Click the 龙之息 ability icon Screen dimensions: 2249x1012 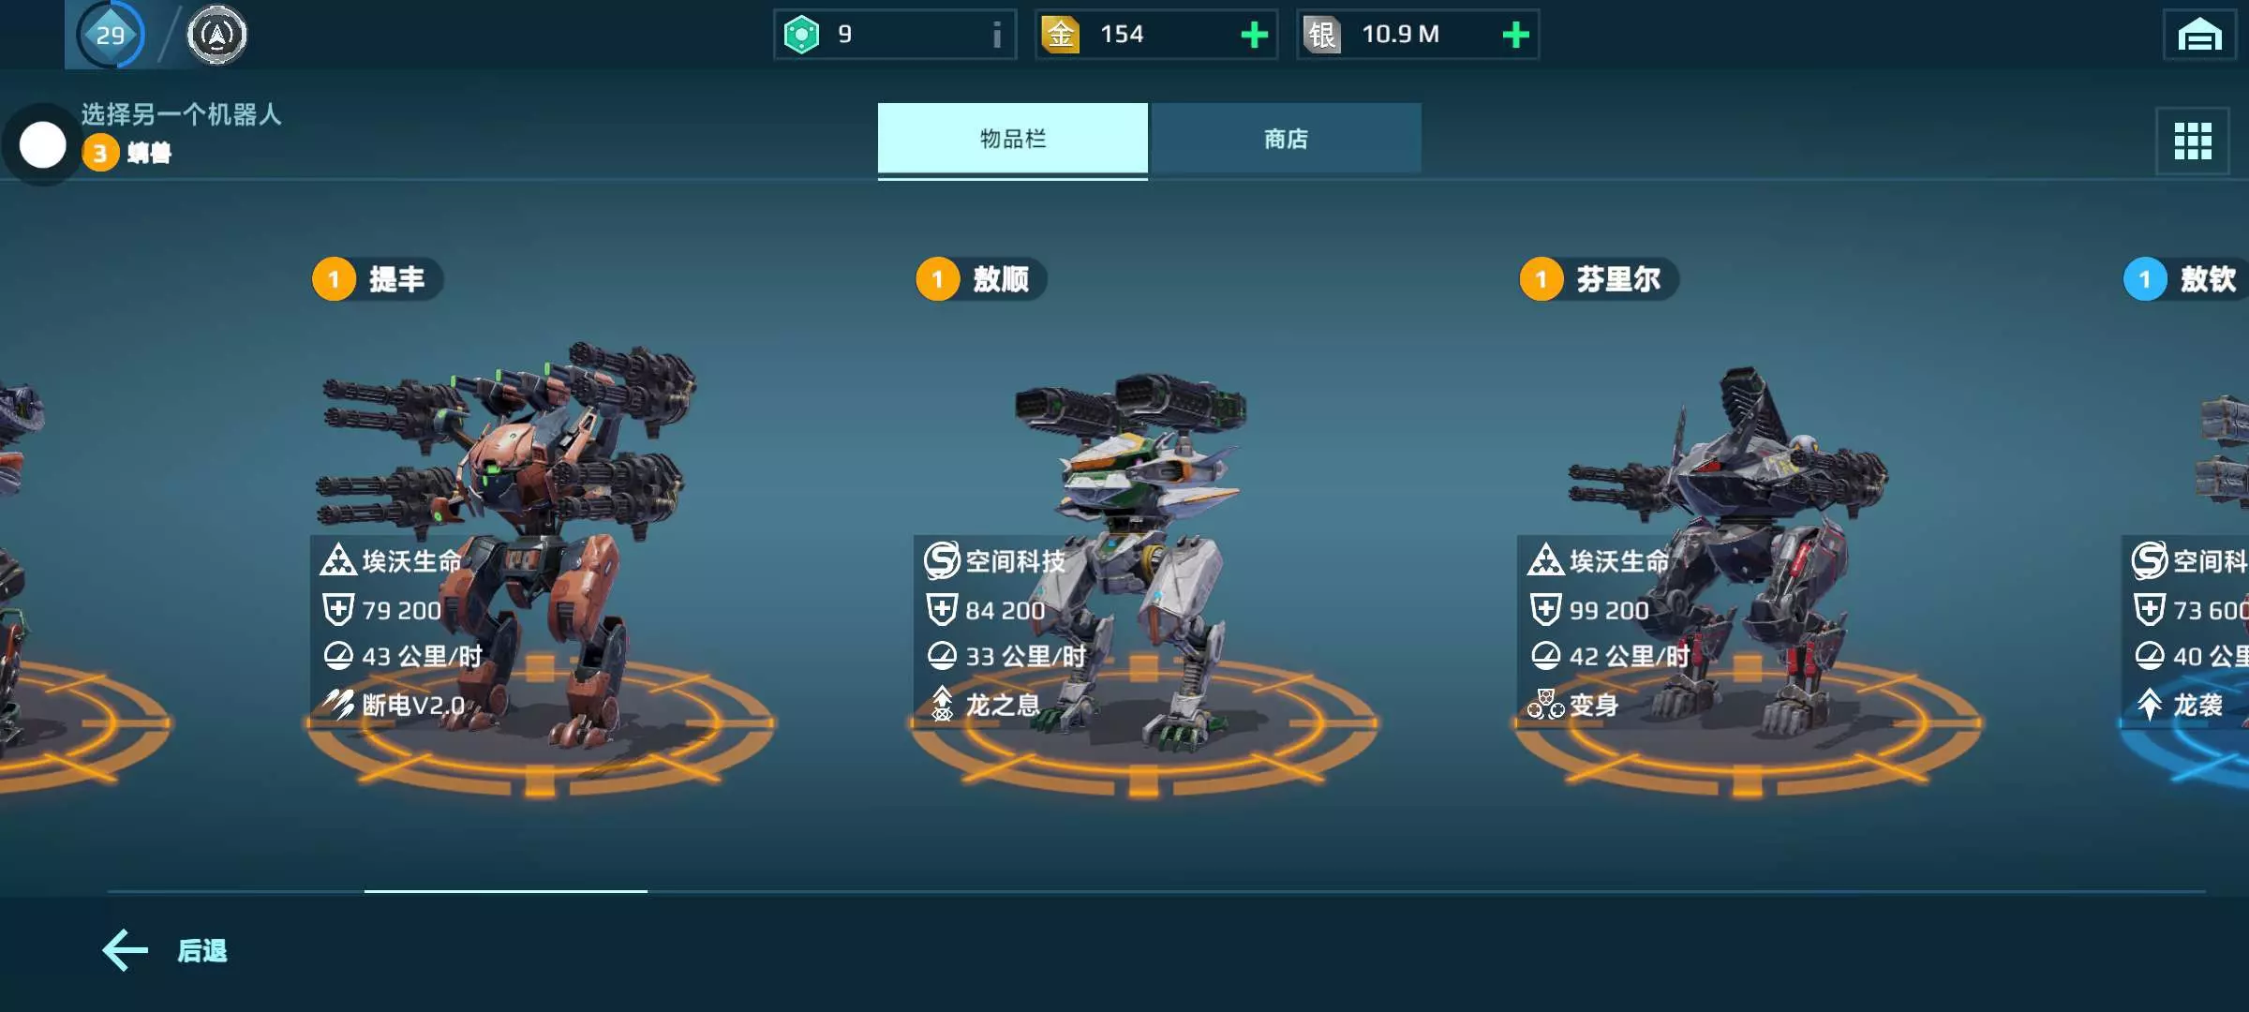point(942,705)
